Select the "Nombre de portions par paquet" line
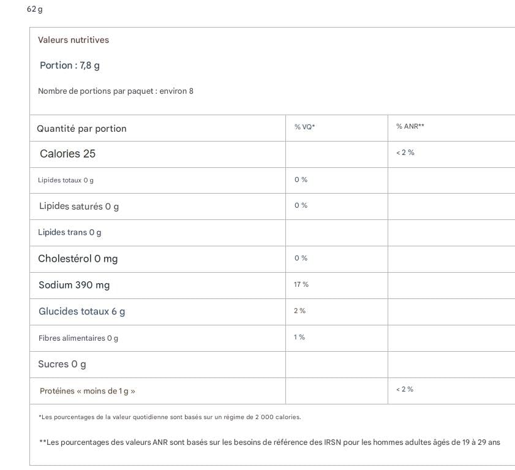 point(116,91)
